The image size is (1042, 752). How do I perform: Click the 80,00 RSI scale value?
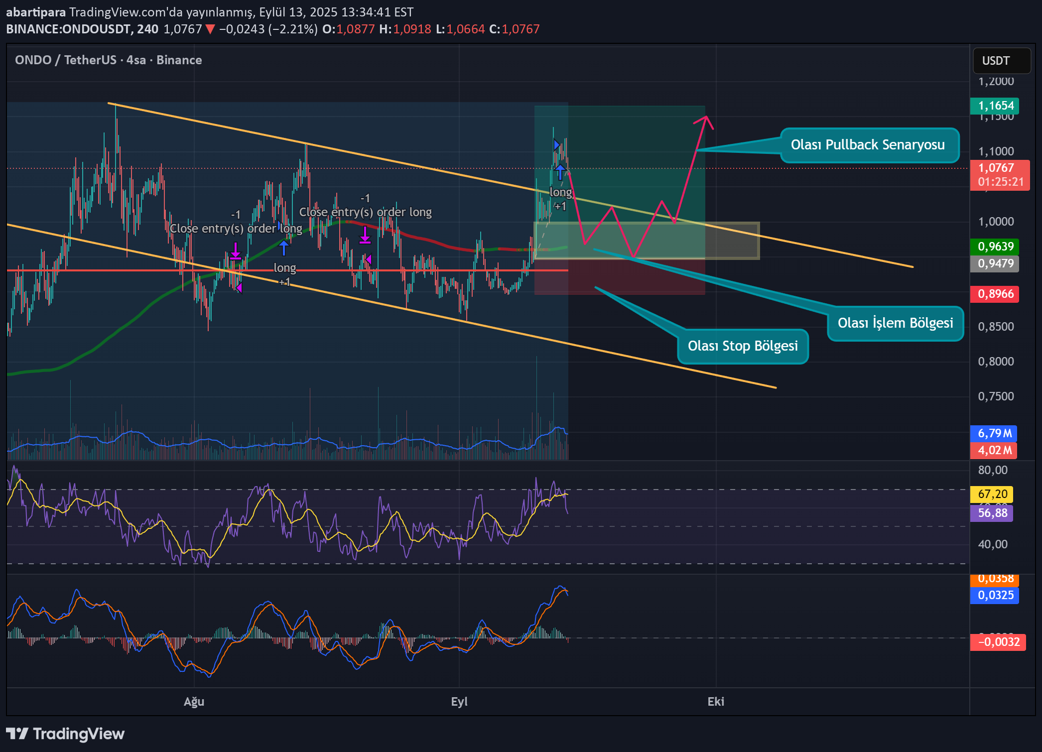click(x=993, y=470)
